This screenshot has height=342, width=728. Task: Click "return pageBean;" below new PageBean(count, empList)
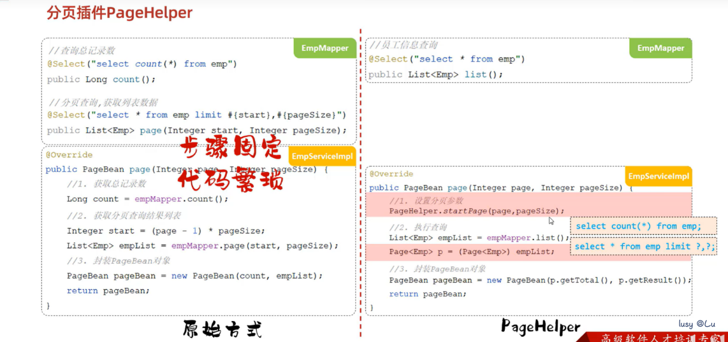click(108, 290)
